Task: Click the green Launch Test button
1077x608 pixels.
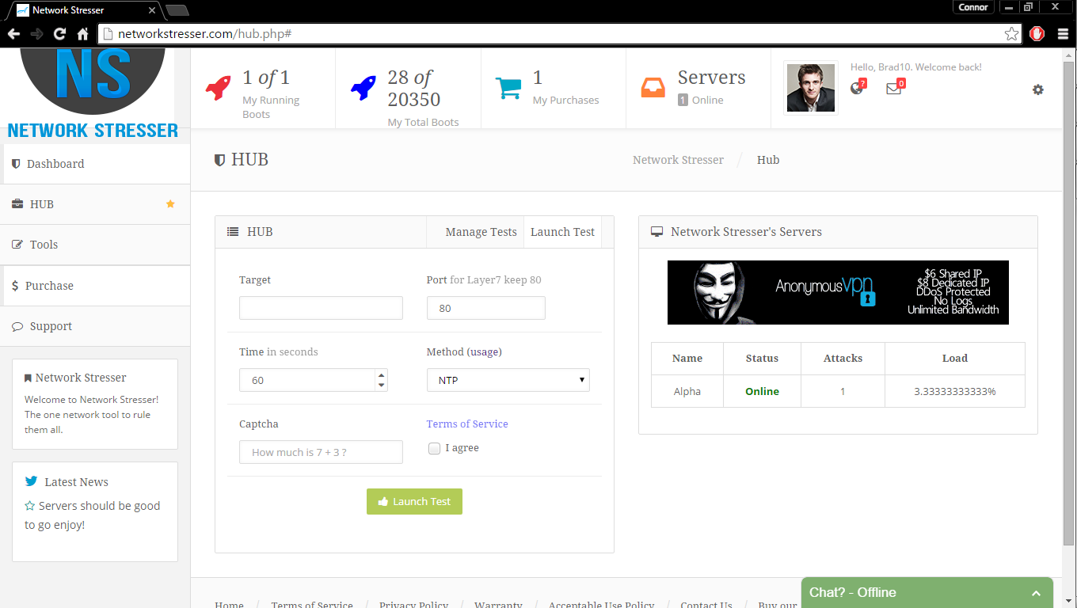Action: point(414,501)
